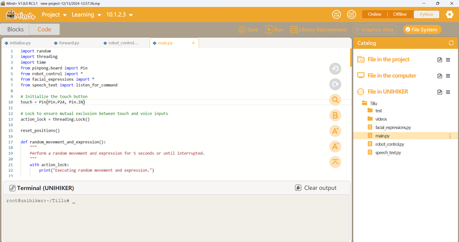Image resolution: width=459 pixels, height=242 pixels.
Task: Open menu for File in the project
Action: (x=448, y=60)
